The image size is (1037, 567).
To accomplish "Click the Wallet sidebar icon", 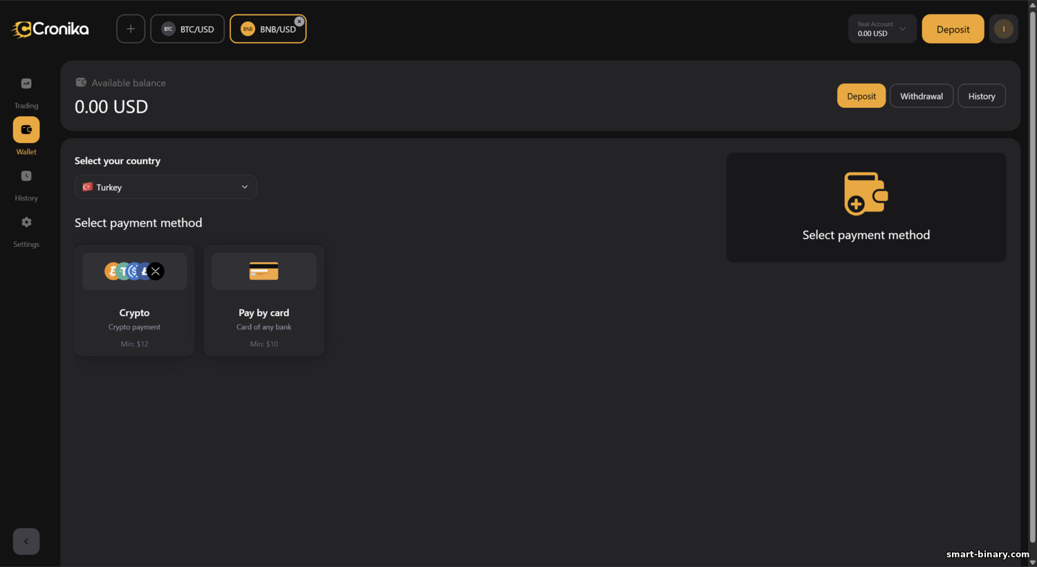I will tap(26, 130).
